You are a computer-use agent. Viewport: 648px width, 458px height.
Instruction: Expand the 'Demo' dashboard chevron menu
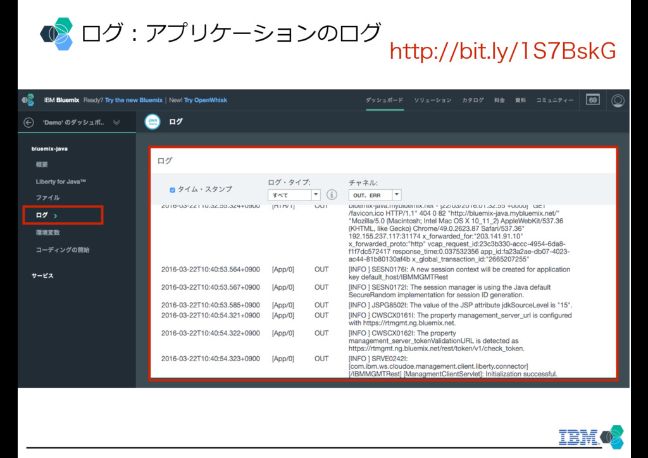coord(116,122)
